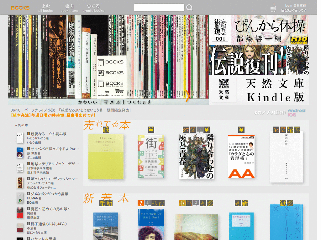Click the 紙 badge above the train book
The height and width of the screenshot is (240, 321).
(103, 203)
